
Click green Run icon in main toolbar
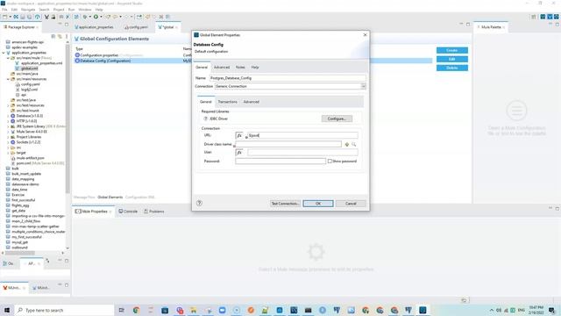click(x=96, y=17)
